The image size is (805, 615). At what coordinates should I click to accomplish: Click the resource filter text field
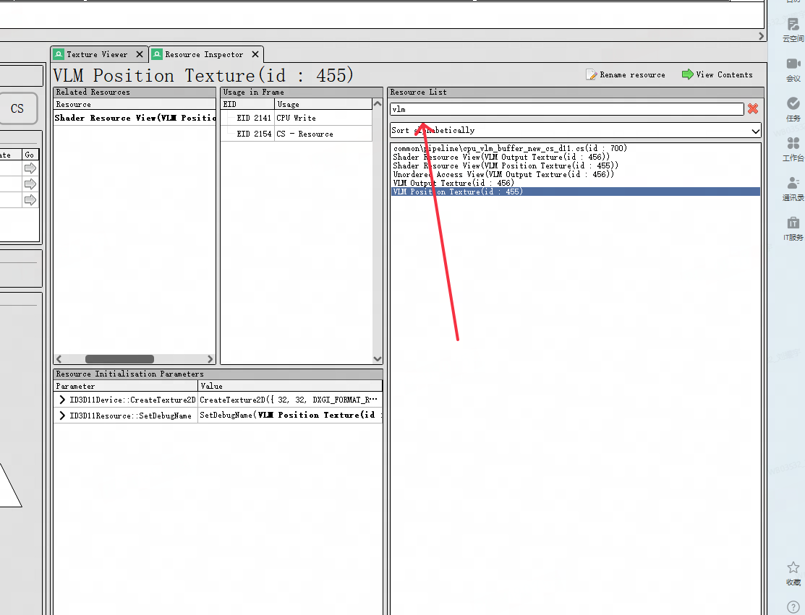pyautogui.click(x=566, y=109)
